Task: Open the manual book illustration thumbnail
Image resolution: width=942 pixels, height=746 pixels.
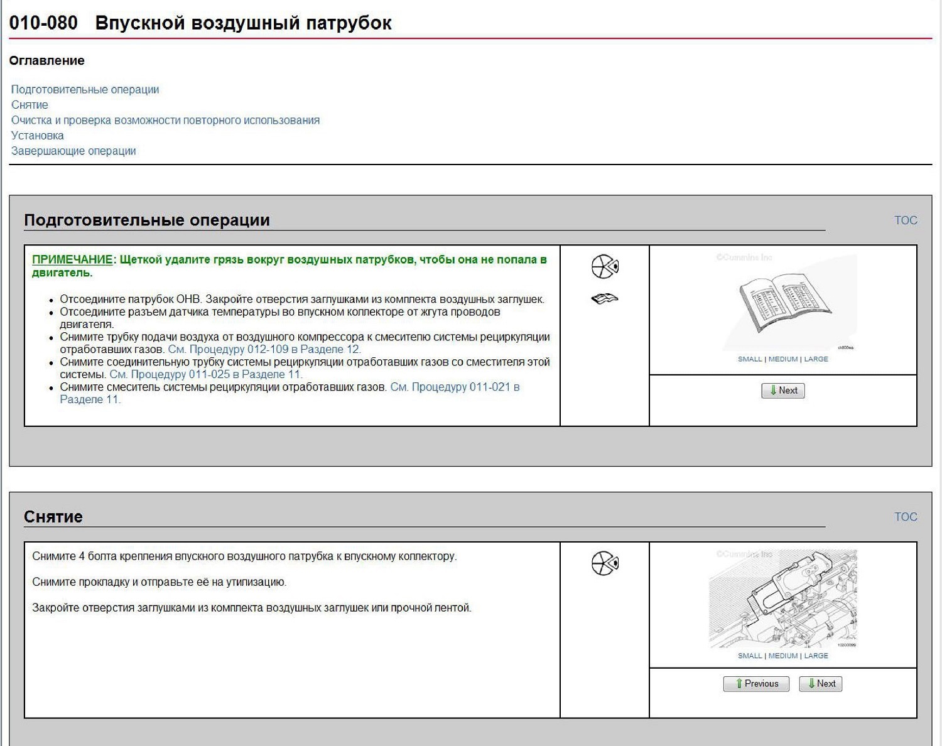Action: 783,302
